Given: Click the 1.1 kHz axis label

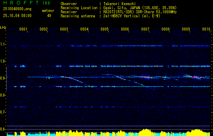Looking at the screenshot, I should (3, 44).
